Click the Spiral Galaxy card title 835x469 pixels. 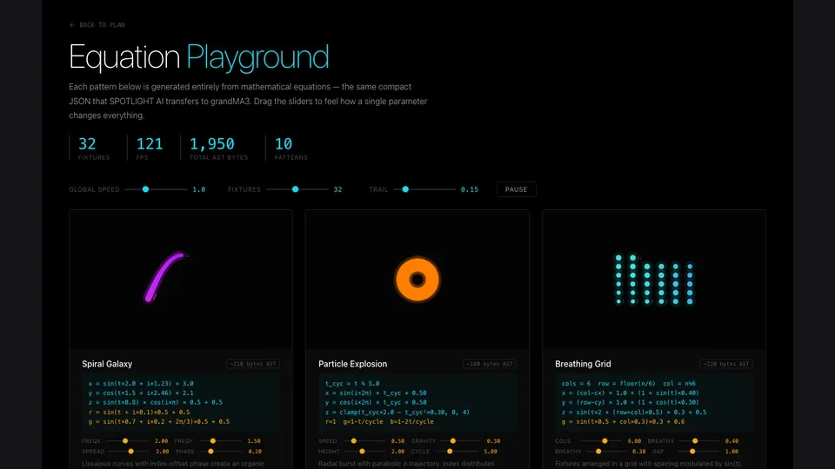(x=107, y=364)
